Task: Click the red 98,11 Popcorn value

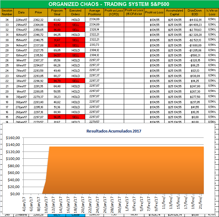Action: tap(57, 45)
